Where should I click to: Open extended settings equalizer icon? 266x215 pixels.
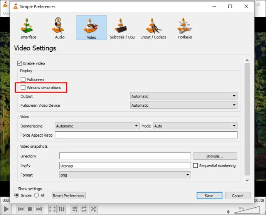tap(61, 209)
